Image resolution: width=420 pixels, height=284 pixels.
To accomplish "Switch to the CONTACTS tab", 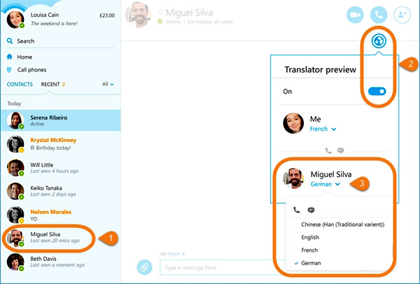I will pos(20,84).
